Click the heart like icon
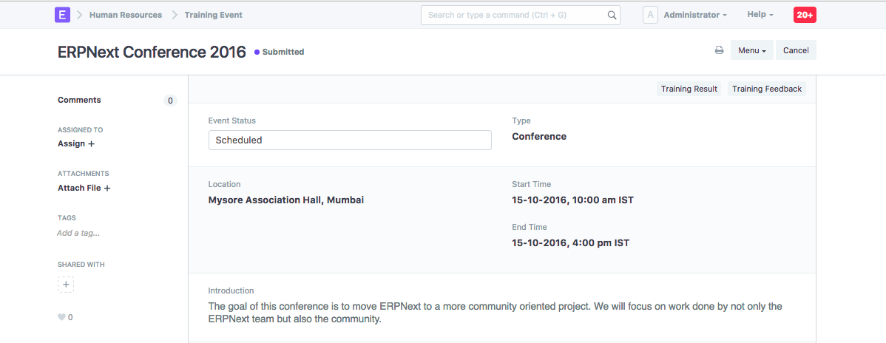Viewport: 886px width, 343px height. point(61,317)
